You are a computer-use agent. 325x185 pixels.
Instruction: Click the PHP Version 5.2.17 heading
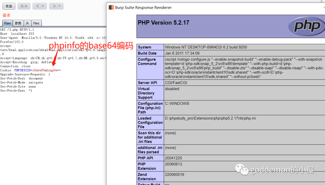163,22
